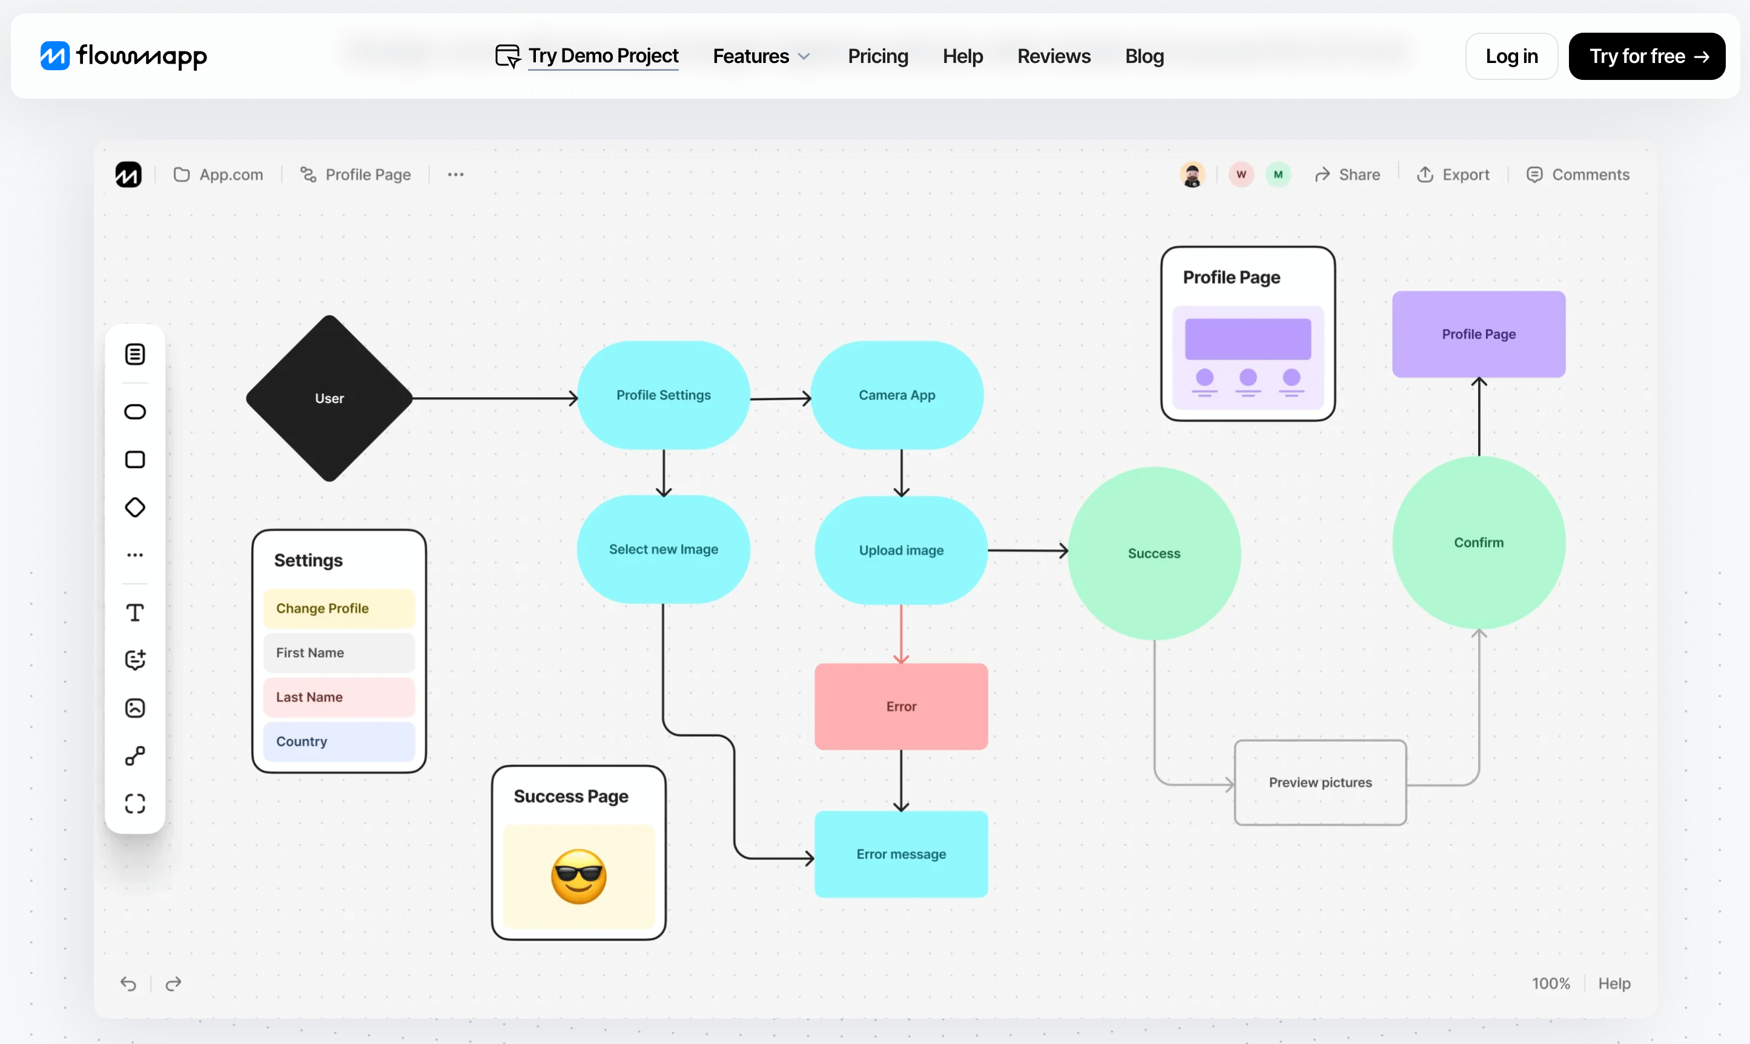
Task: Click the Undo arrow
Action: point(129,983)
